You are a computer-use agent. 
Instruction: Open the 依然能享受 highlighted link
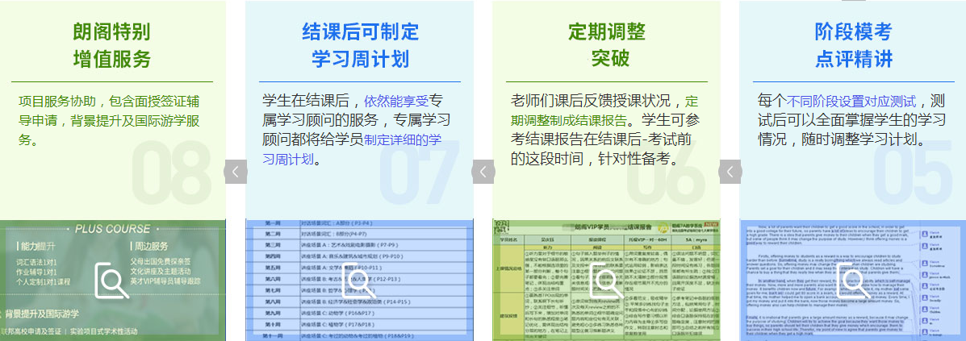[396, 102]
